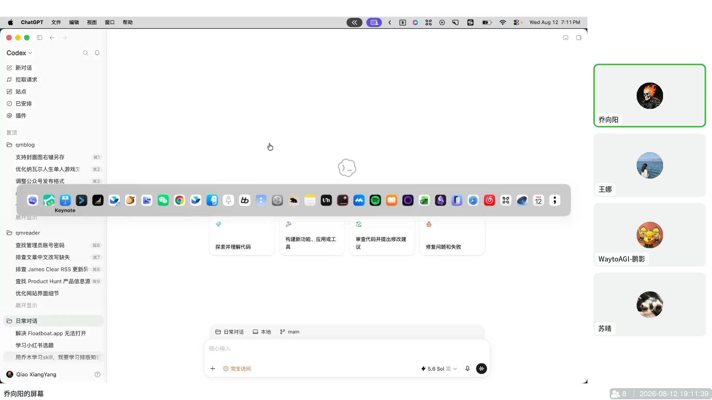Click the plus attach icon in input
The image size is (712, 400).
(x=212, y=369)
